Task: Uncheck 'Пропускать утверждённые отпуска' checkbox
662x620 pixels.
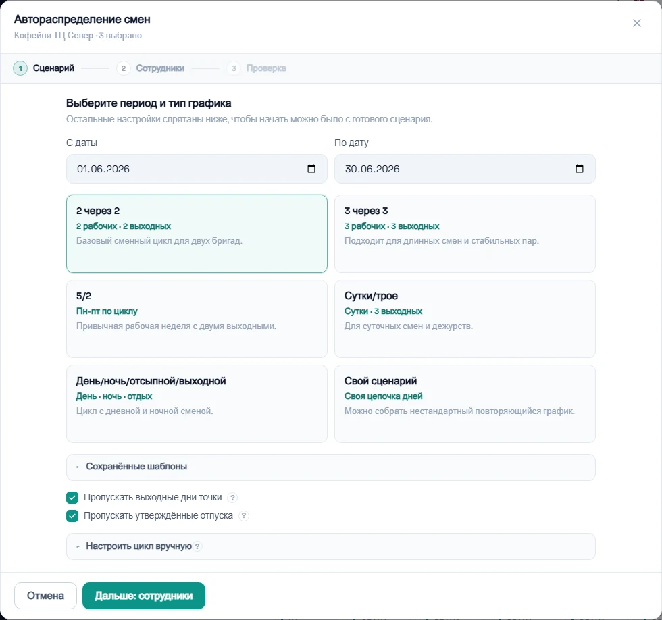Action: click(72, 516)
